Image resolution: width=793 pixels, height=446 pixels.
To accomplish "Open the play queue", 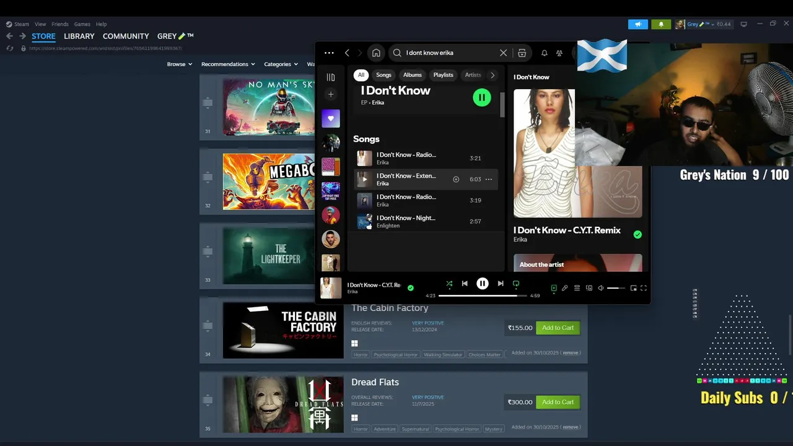I will pyautogui.click(x=577, y=288).
